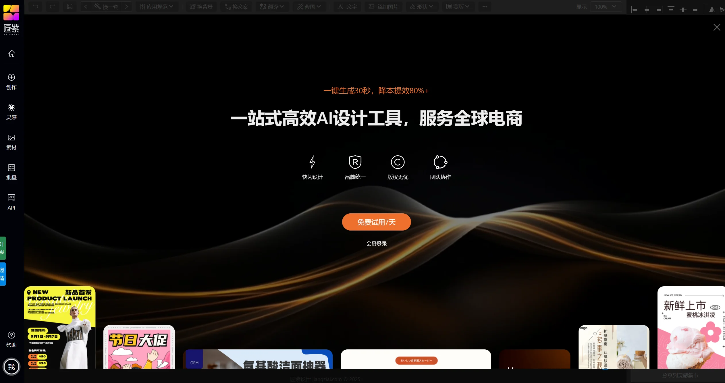This screenshot has height=383, width=725.
Task: Open the Home icon in sidebar
Action: click(x=11, y=53)
